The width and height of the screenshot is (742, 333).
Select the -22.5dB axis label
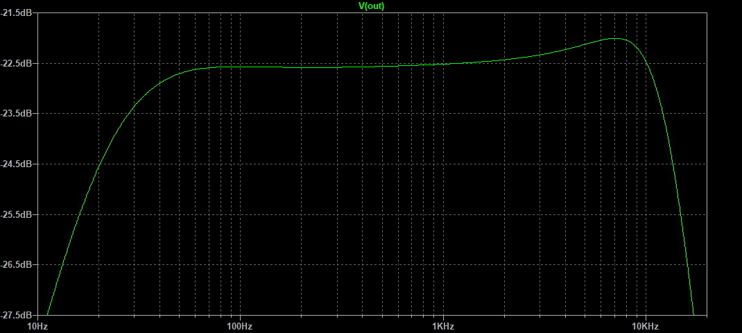click(17, 63)
